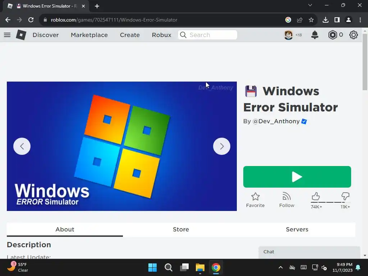Click the Description heading
This screenshot has height=276, width=368.
click(29, 245)
